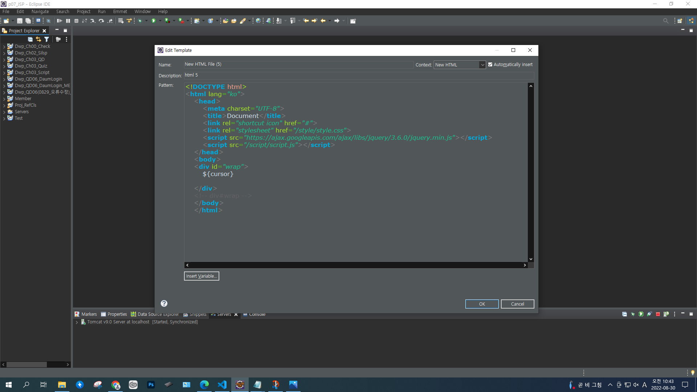The width and height of the screenshot is (697, 392).
Task: Uncheck the Automatically insert checkbox
Action: point(490,65)
